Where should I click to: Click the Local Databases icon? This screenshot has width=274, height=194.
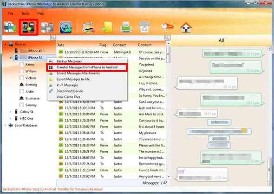(11, 125)
